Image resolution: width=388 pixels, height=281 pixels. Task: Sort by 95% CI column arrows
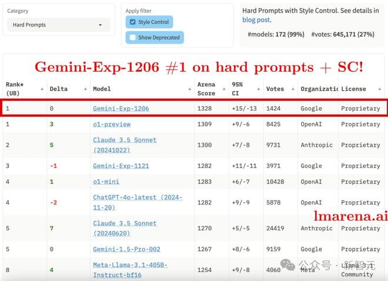[258, 89]
